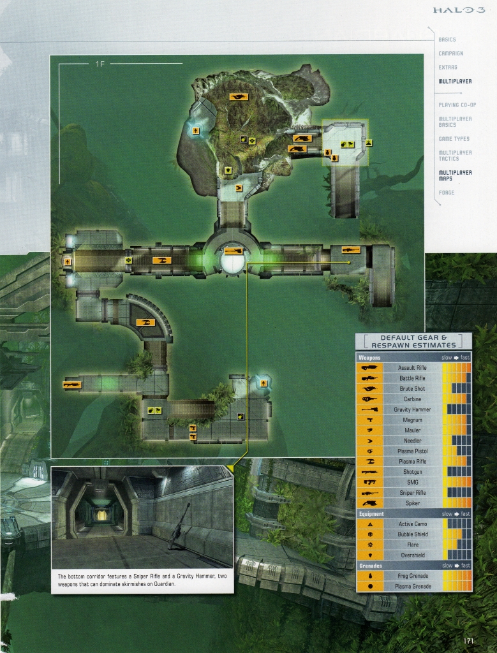497x653 pixels.
Task: Click the Magnum legend icon
Action: [369, 420]
